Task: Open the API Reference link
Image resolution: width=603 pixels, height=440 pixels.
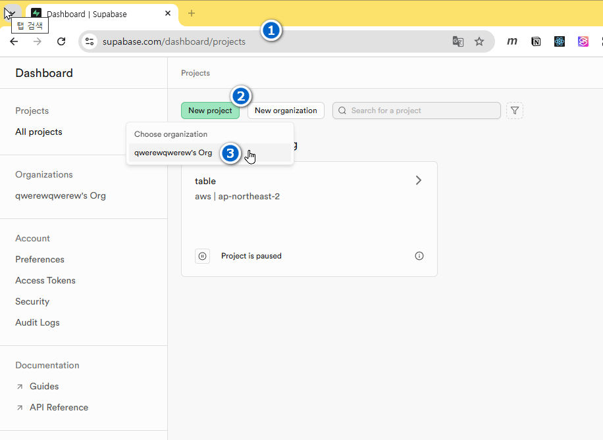Action: coord(59,407)
